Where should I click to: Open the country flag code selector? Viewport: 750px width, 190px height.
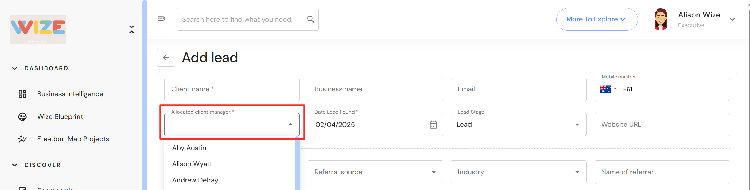[608, 89]
